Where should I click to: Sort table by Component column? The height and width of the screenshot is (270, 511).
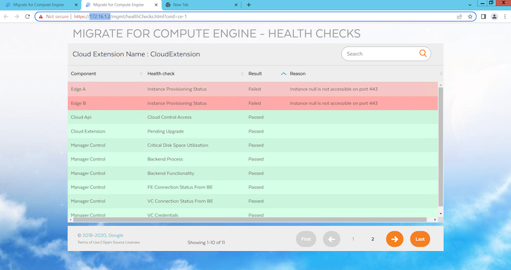[x=83, y=74]
